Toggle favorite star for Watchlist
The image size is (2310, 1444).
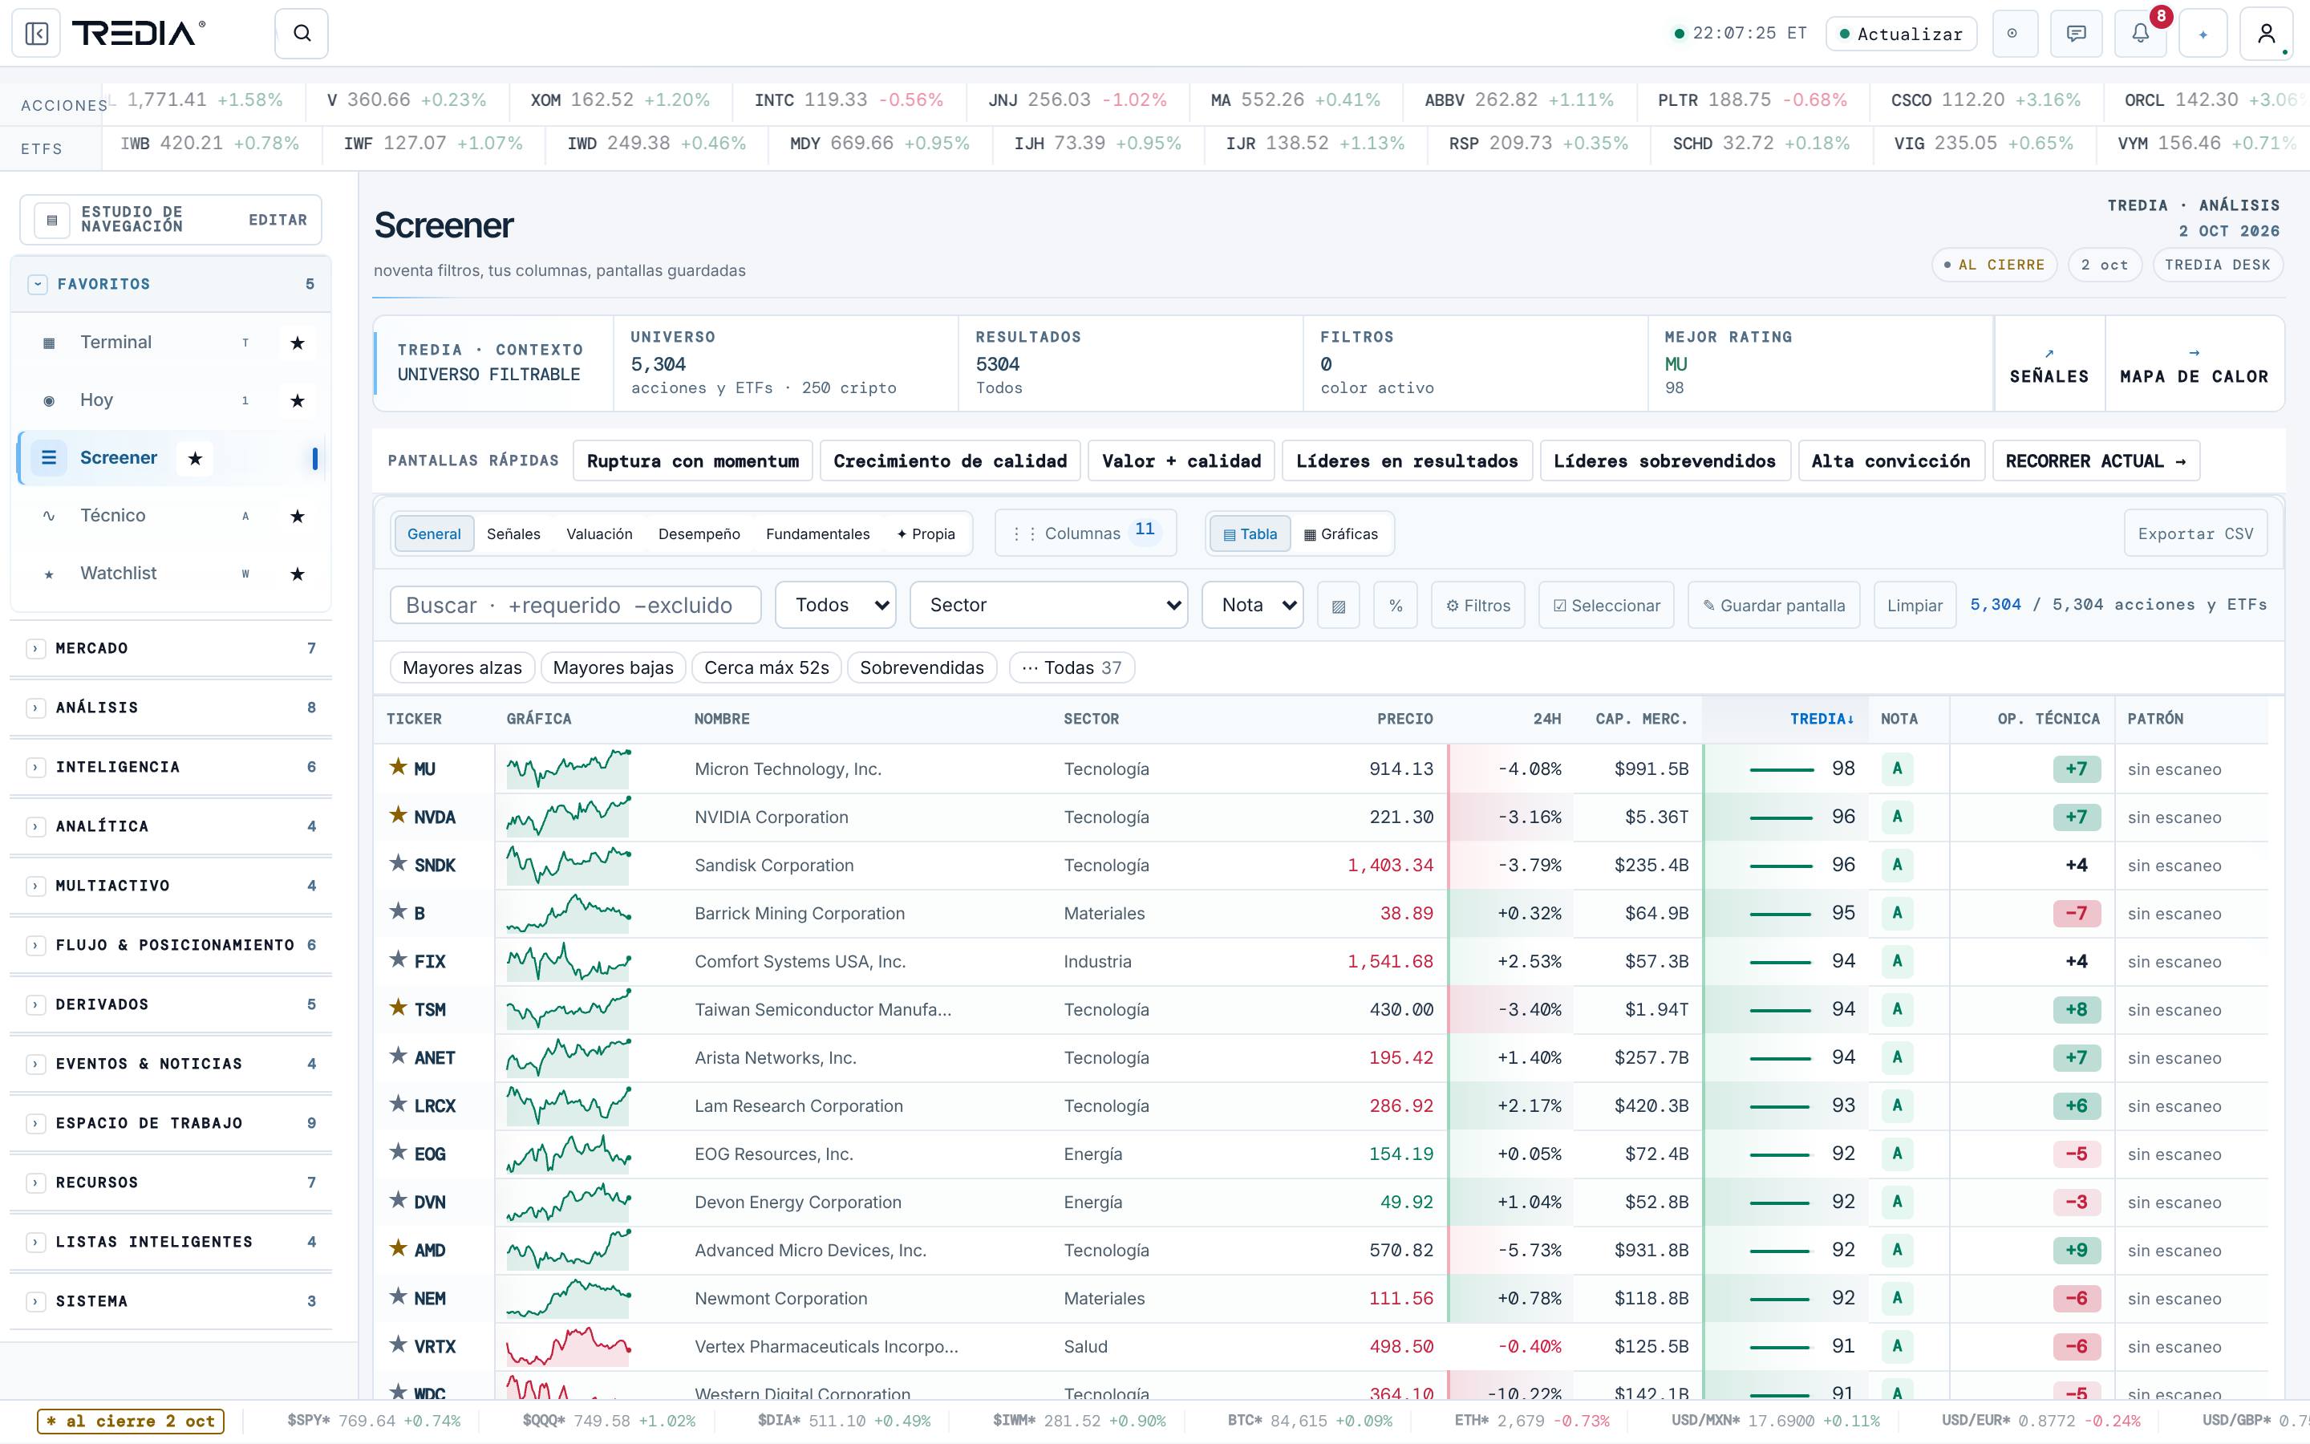(x=298, y=574)
